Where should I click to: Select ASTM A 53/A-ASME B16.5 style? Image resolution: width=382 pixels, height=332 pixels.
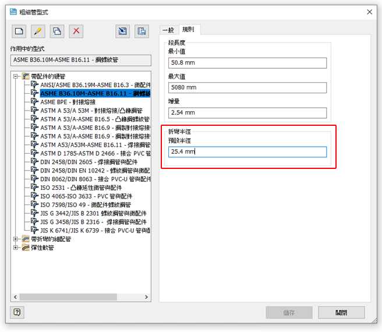tap(95, 119)
